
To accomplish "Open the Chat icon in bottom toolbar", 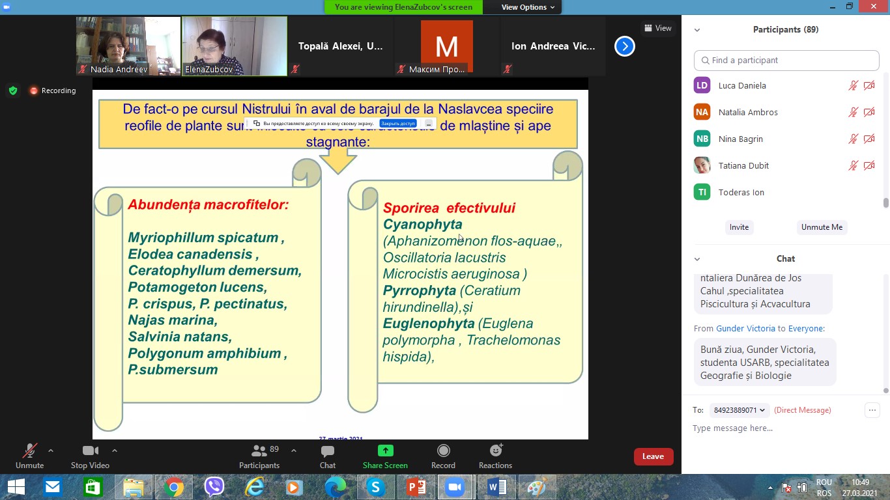I will [328, 451].
